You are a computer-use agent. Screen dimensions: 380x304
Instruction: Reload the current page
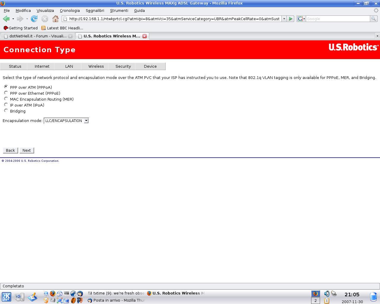[34, 19]
